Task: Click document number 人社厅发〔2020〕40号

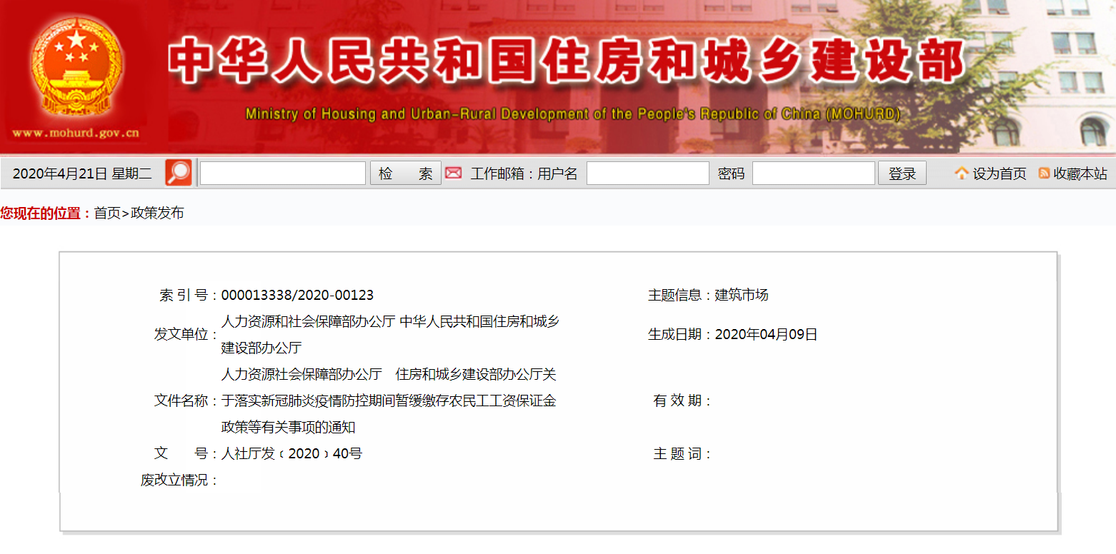Action: pyautogui.click(x=292, y=453)
